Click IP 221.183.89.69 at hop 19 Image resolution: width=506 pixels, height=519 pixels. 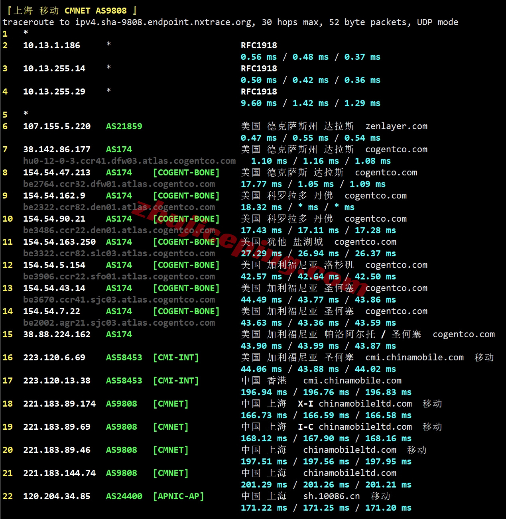(x=57, y=427)
